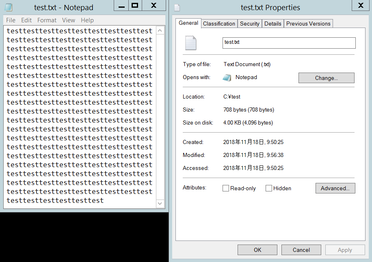This screenshot has width=372, height=262.
Task: Select the General tab
Action: coord(188,23)
